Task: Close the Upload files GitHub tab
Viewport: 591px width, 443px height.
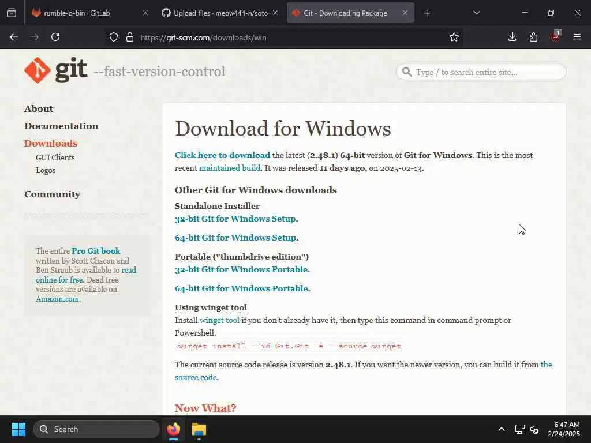Action: click(x=275, y=13)
